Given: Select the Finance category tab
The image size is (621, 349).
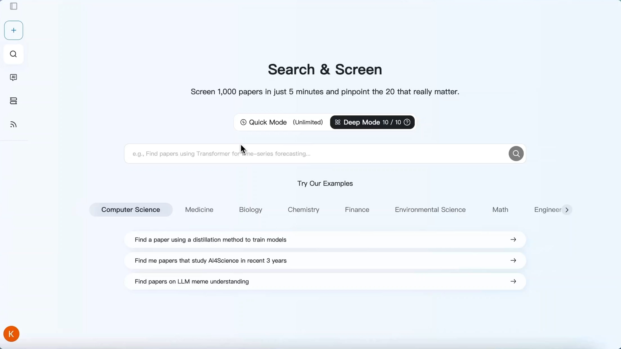Looking at the screenshot, I should (357, 210).
